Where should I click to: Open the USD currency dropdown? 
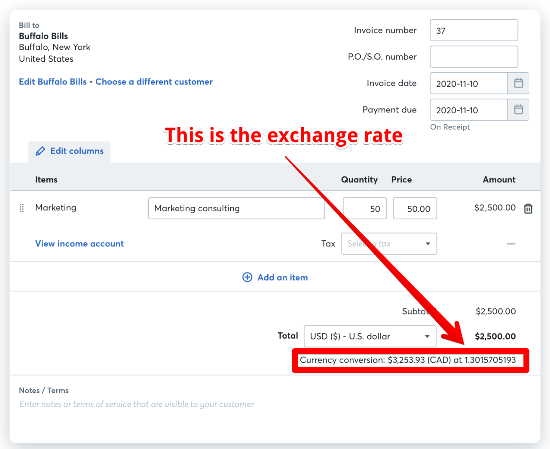[370, 336]
